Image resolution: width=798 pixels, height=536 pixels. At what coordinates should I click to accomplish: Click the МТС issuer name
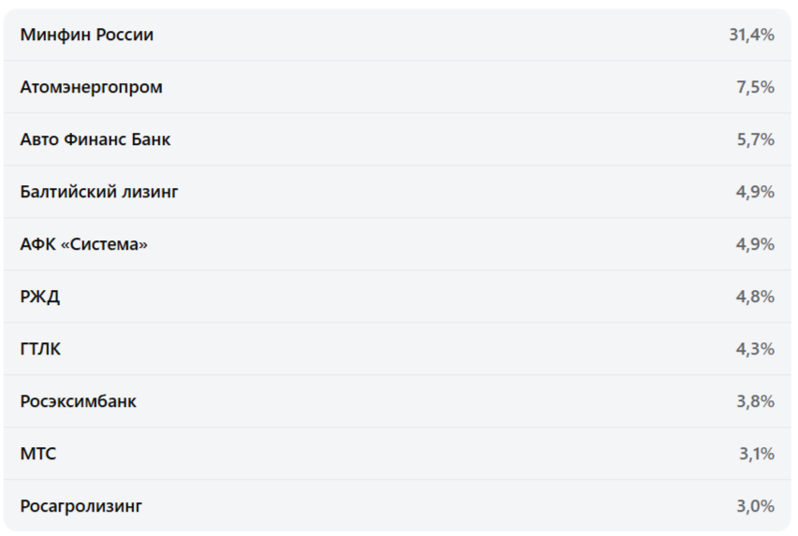(37, 454)
